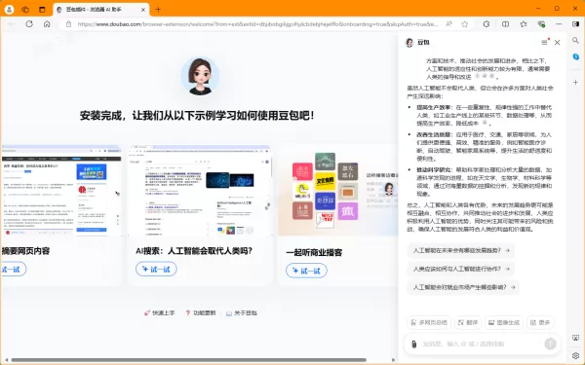Attach a file with paperclip icon
The image size is (585, 365).
pyautogui.click(x=413, y=344)
